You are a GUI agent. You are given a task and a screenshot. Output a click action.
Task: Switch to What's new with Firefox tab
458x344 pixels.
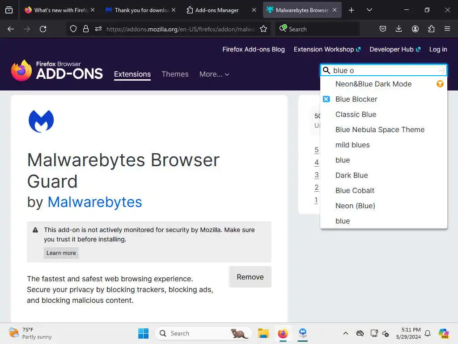59,10
